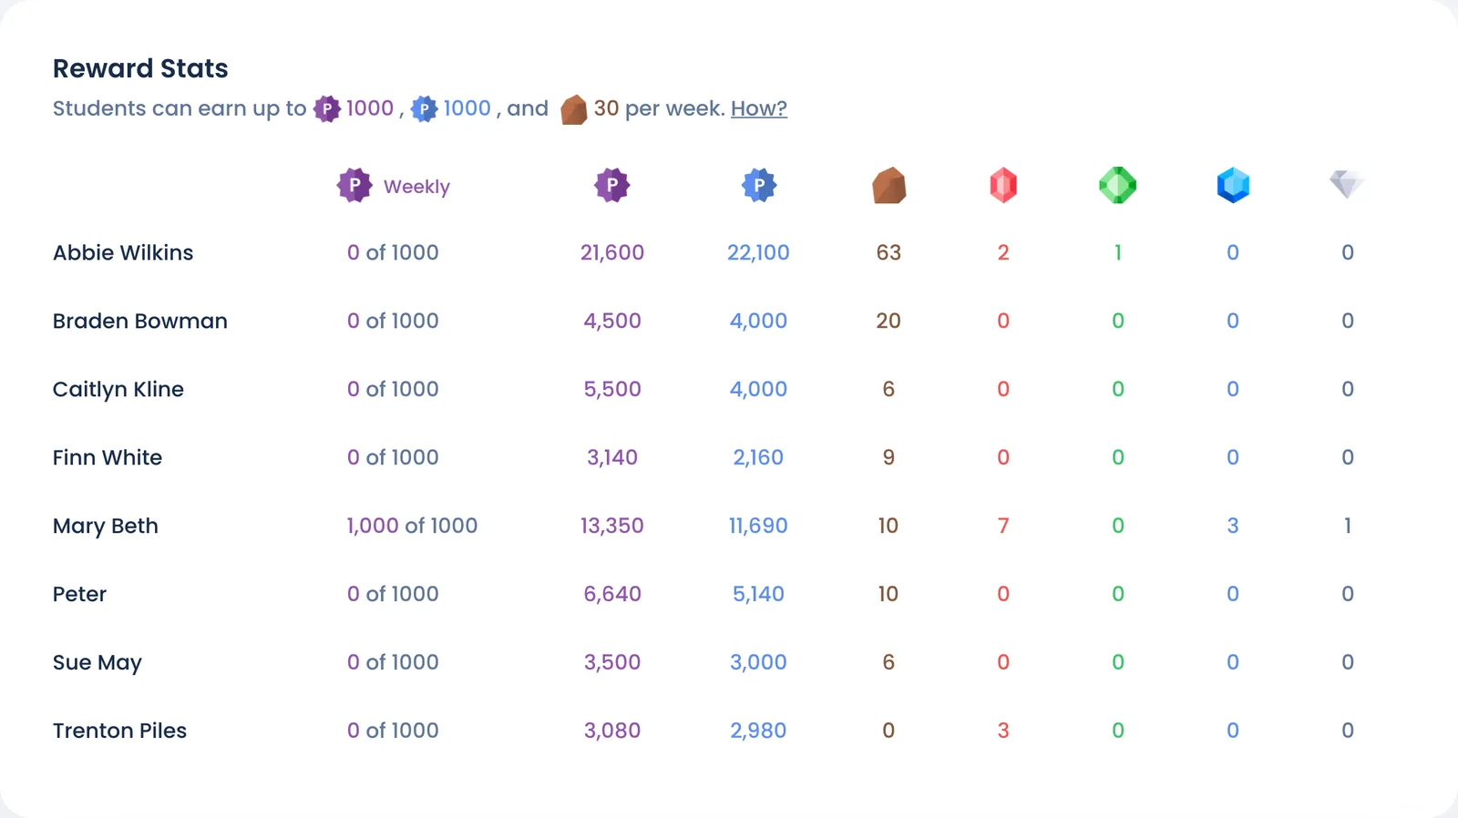This screenshot has height=818, width=1458.
Task: Click Abbie Wilkins' red gem count '2'
Action: pyautogui.click(x=1003, y=252)
